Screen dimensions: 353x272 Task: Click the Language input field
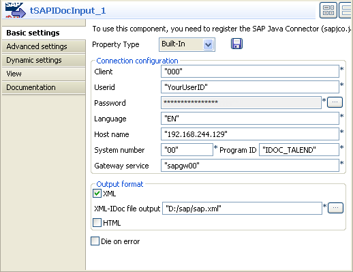[x=250, y=119]
